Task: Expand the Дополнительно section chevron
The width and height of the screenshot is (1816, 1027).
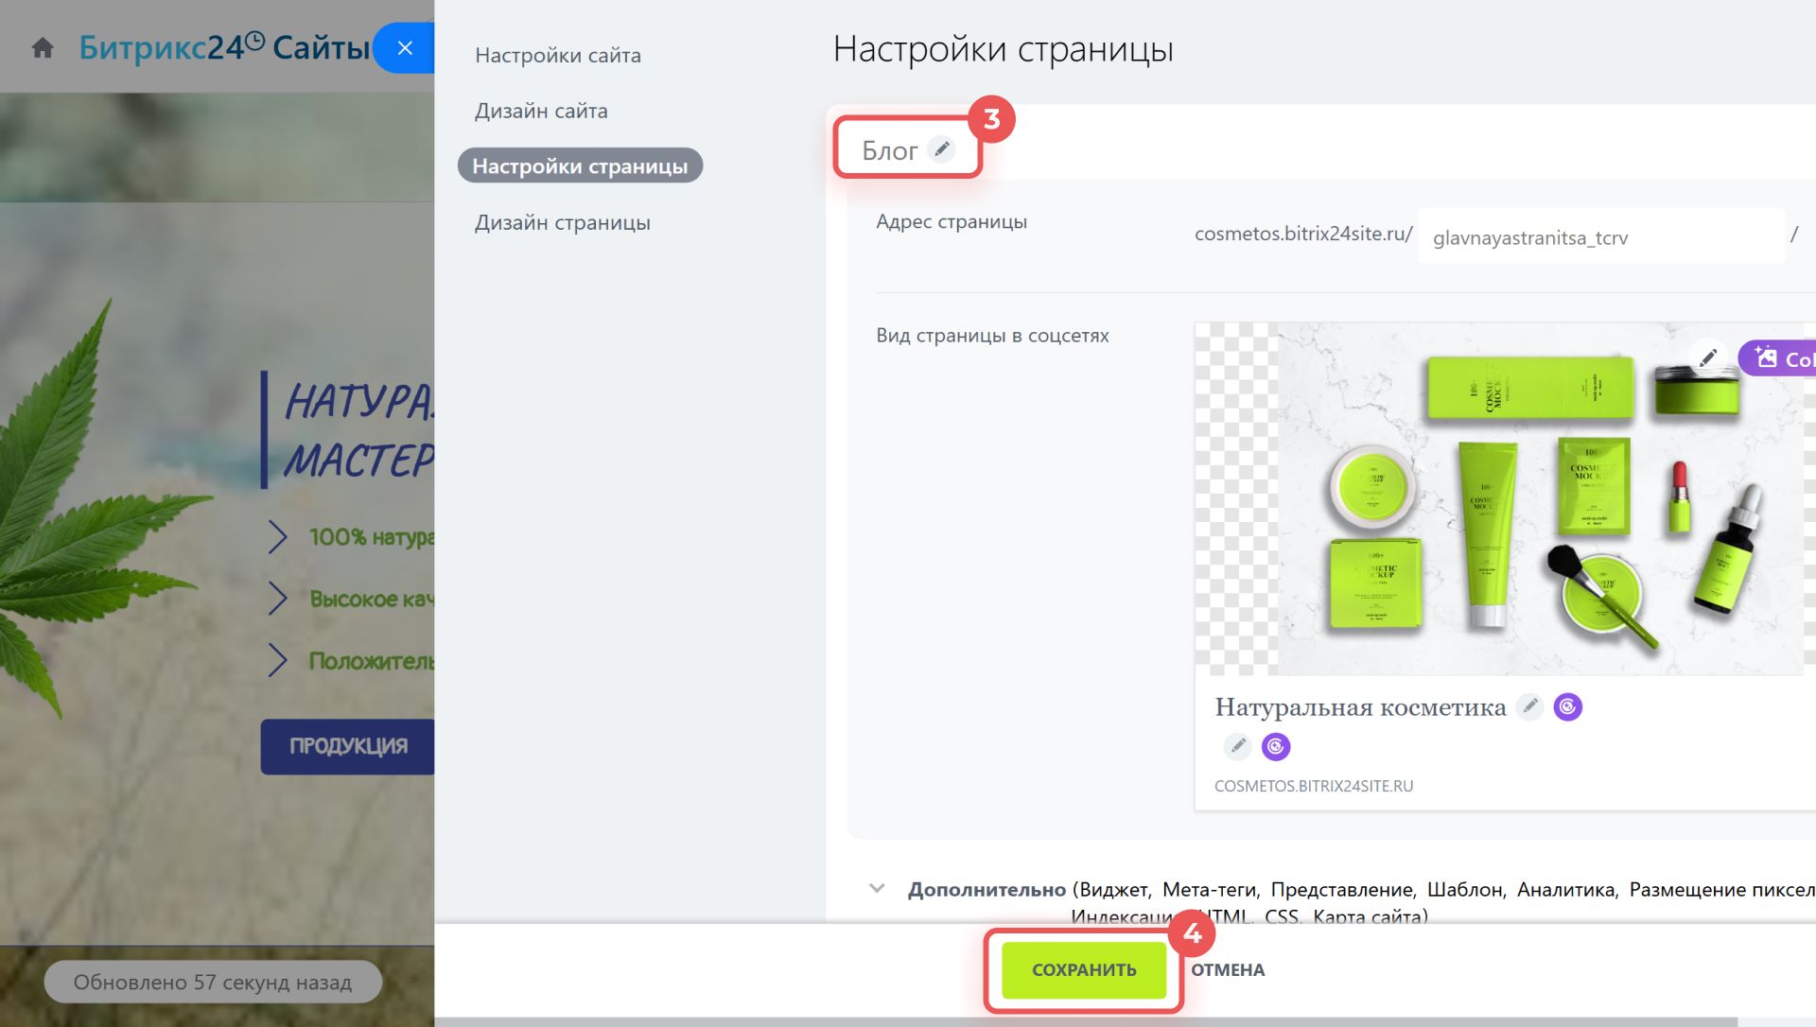Action: (x=877, y=889)
